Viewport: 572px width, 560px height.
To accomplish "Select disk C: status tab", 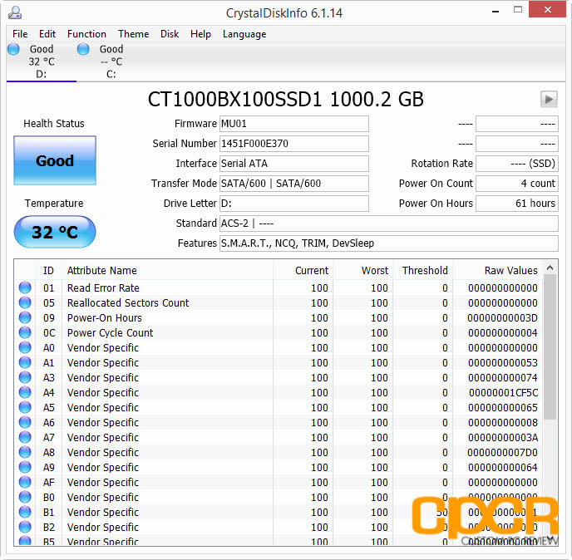I will pyautogui.click(x=111, y=61).
